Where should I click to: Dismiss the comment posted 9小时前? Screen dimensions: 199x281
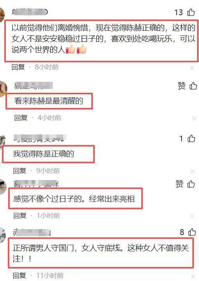(x=192, y=171)
